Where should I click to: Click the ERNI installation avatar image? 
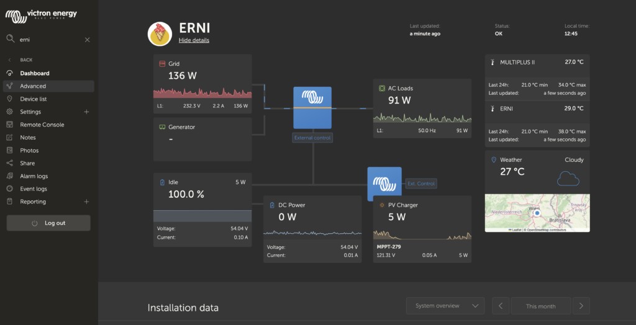point(160,34)
